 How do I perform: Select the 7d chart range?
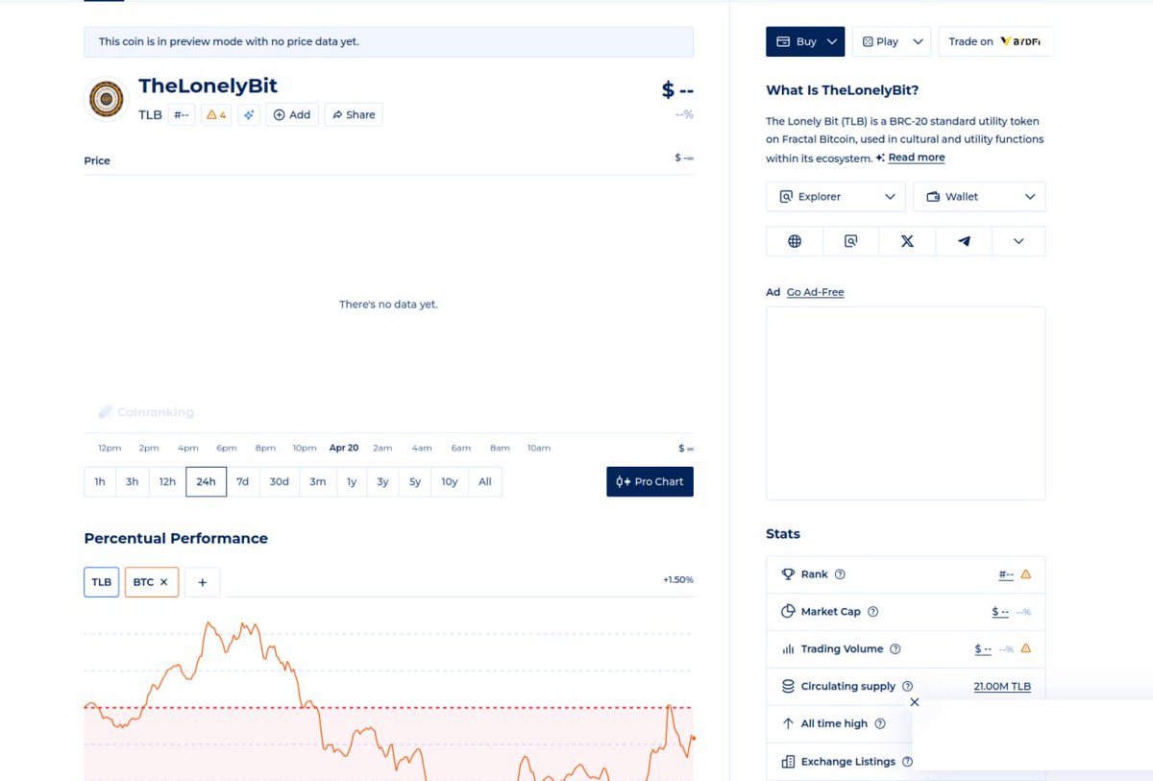pos(243,481)
